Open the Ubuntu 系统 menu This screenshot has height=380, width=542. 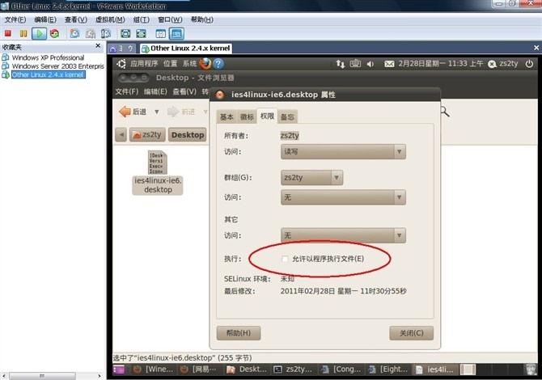click(x=189, y=64)
